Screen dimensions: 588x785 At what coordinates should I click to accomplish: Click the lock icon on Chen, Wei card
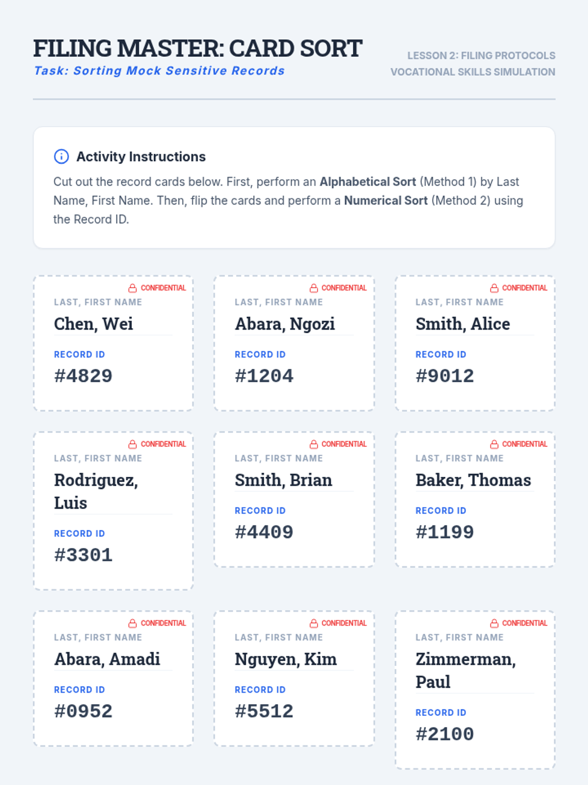(132, 288)
